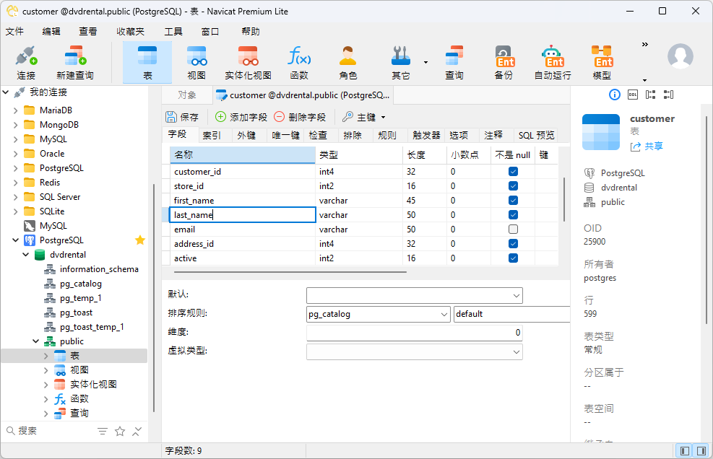
Task: Open the 虚拟类型 virtual type dropdown
Action: [516, 351]
